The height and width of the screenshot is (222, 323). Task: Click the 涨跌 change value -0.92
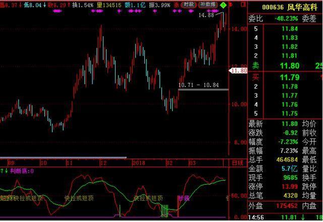(x=290, y=133)
